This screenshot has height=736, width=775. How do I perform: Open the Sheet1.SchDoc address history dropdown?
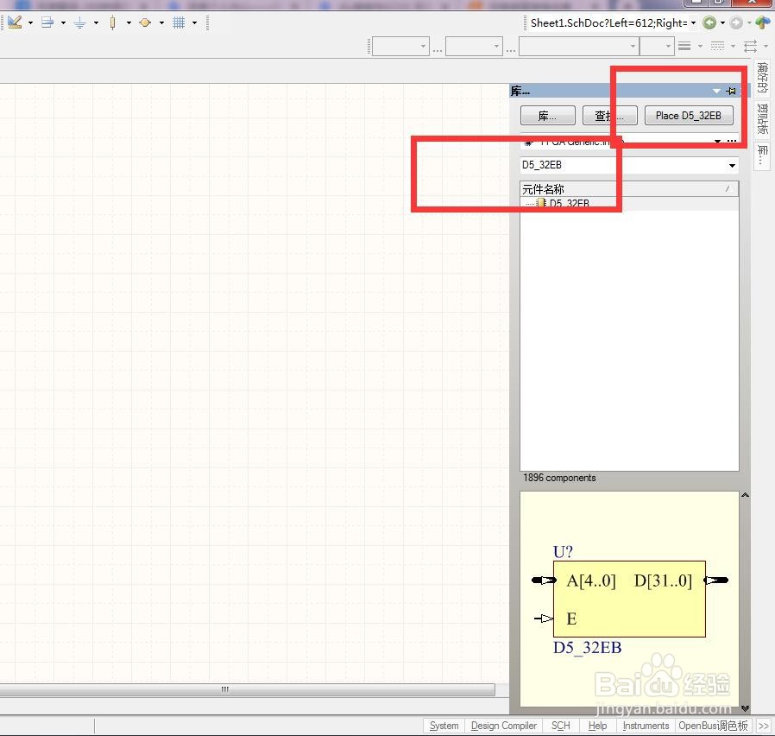694,22
